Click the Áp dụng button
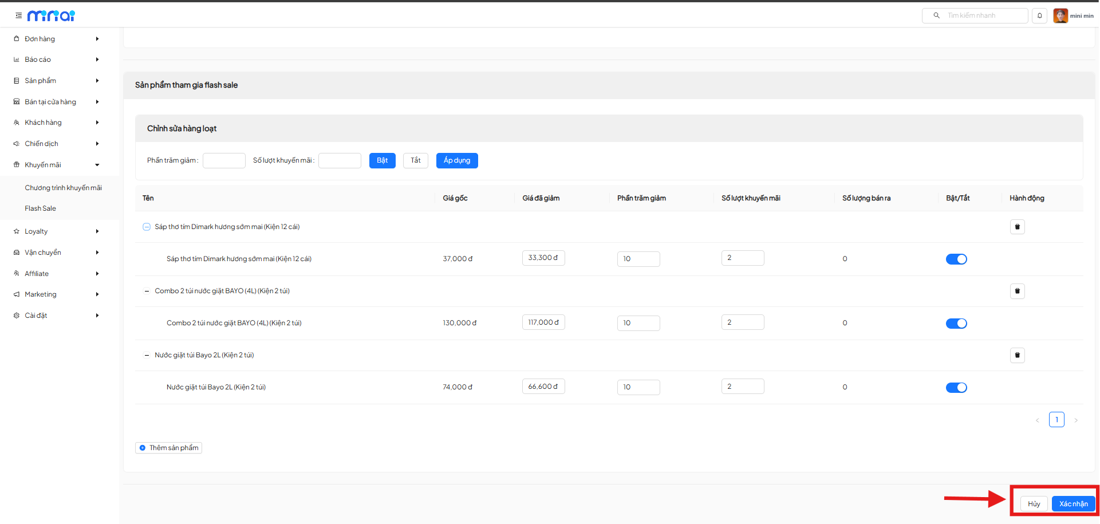1100x524 pixels. 456,160
